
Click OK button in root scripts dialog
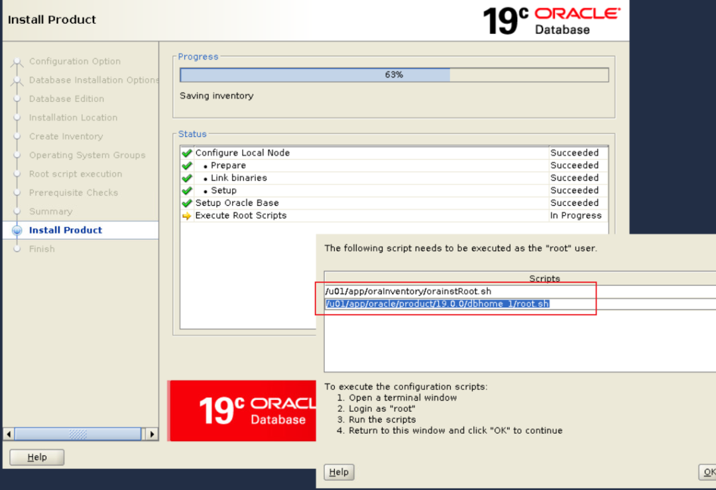pos(708,471)
